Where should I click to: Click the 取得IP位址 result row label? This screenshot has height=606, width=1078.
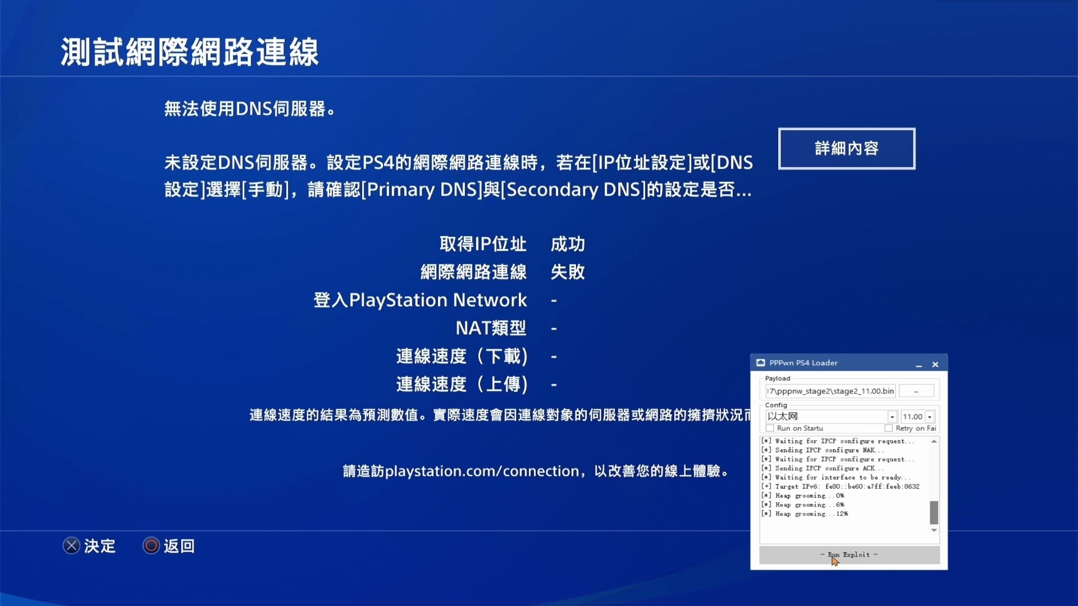pyautogui.click(x=483, y=244)
